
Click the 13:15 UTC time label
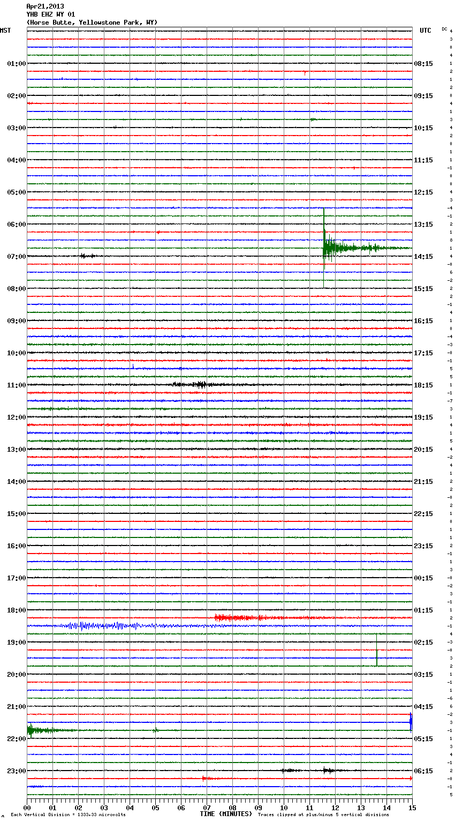point(423,225)
